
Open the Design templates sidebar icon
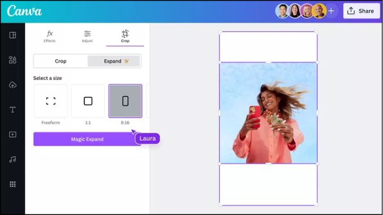pos(13,35)
